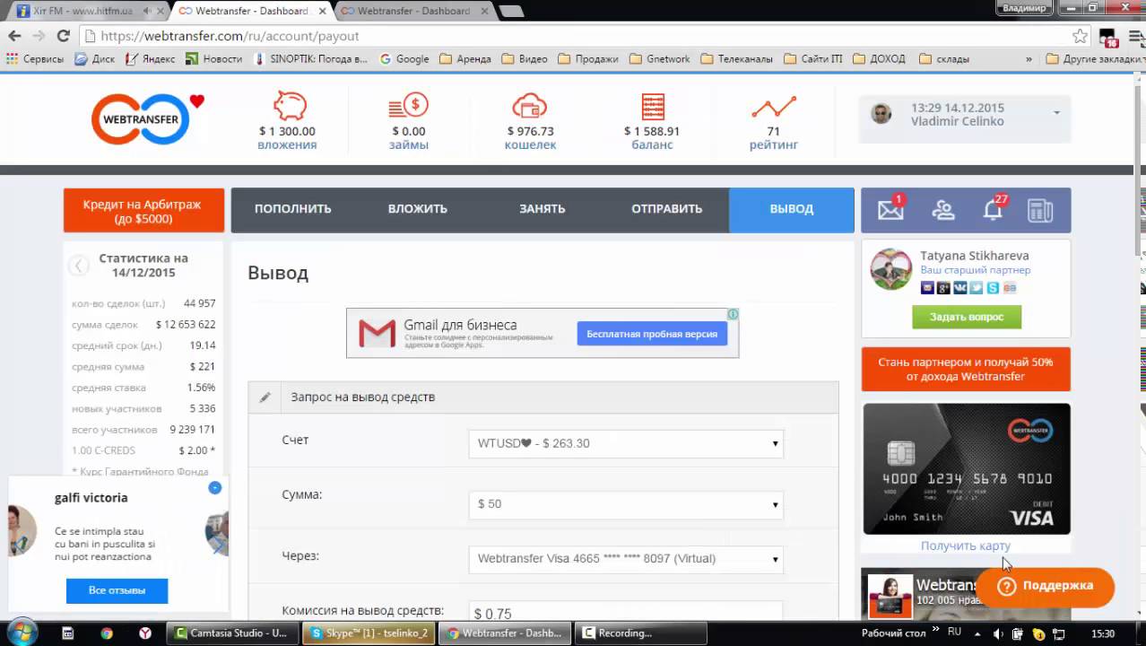
Task: Click Tatyana's Twitter social icon
Action: click(x=977, y=288)
